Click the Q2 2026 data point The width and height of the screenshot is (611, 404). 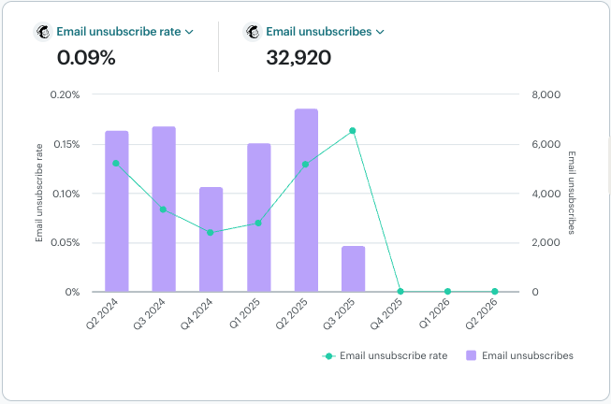point(495,292)
